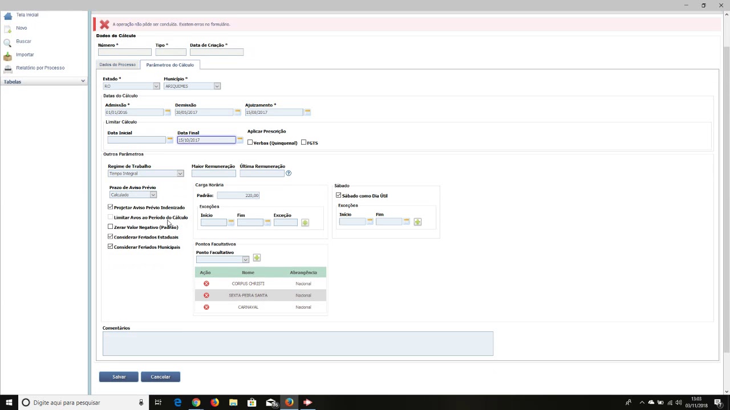Screen dimensions: 730x410
Task: Switch to Dados do Processo tab
Action: (x=117, y=65)
